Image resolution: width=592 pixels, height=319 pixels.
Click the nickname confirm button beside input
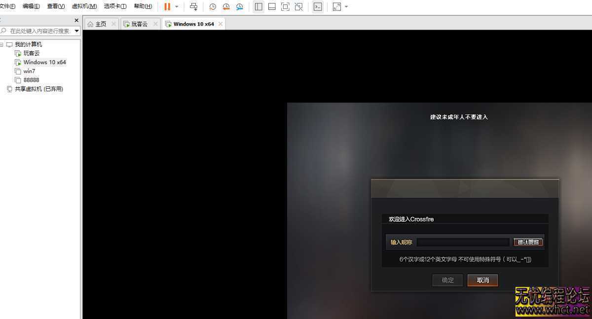(x=528, y=242)
